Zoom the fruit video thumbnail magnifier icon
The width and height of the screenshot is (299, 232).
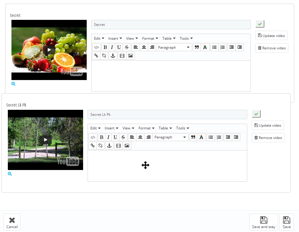pos(13,84)
